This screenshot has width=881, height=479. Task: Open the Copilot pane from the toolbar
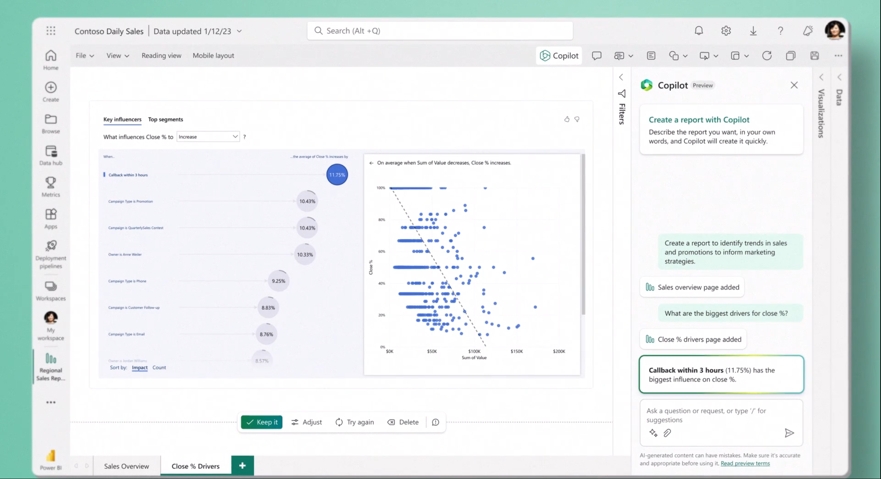point(559,55)
